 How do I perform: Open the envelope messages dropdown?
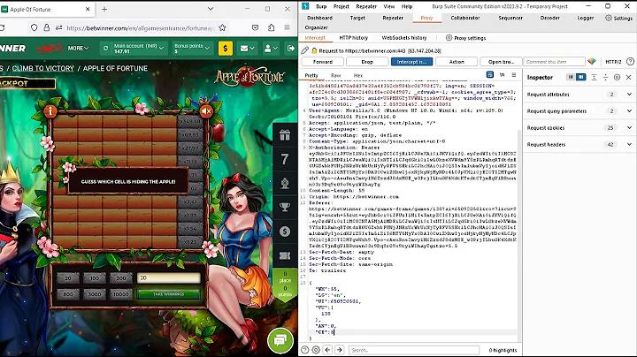click(x=247, y=49)
